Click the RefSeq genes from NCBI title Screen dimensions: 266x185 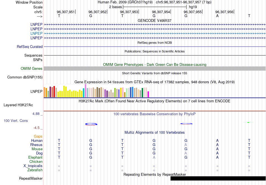(x=155, y=43)
